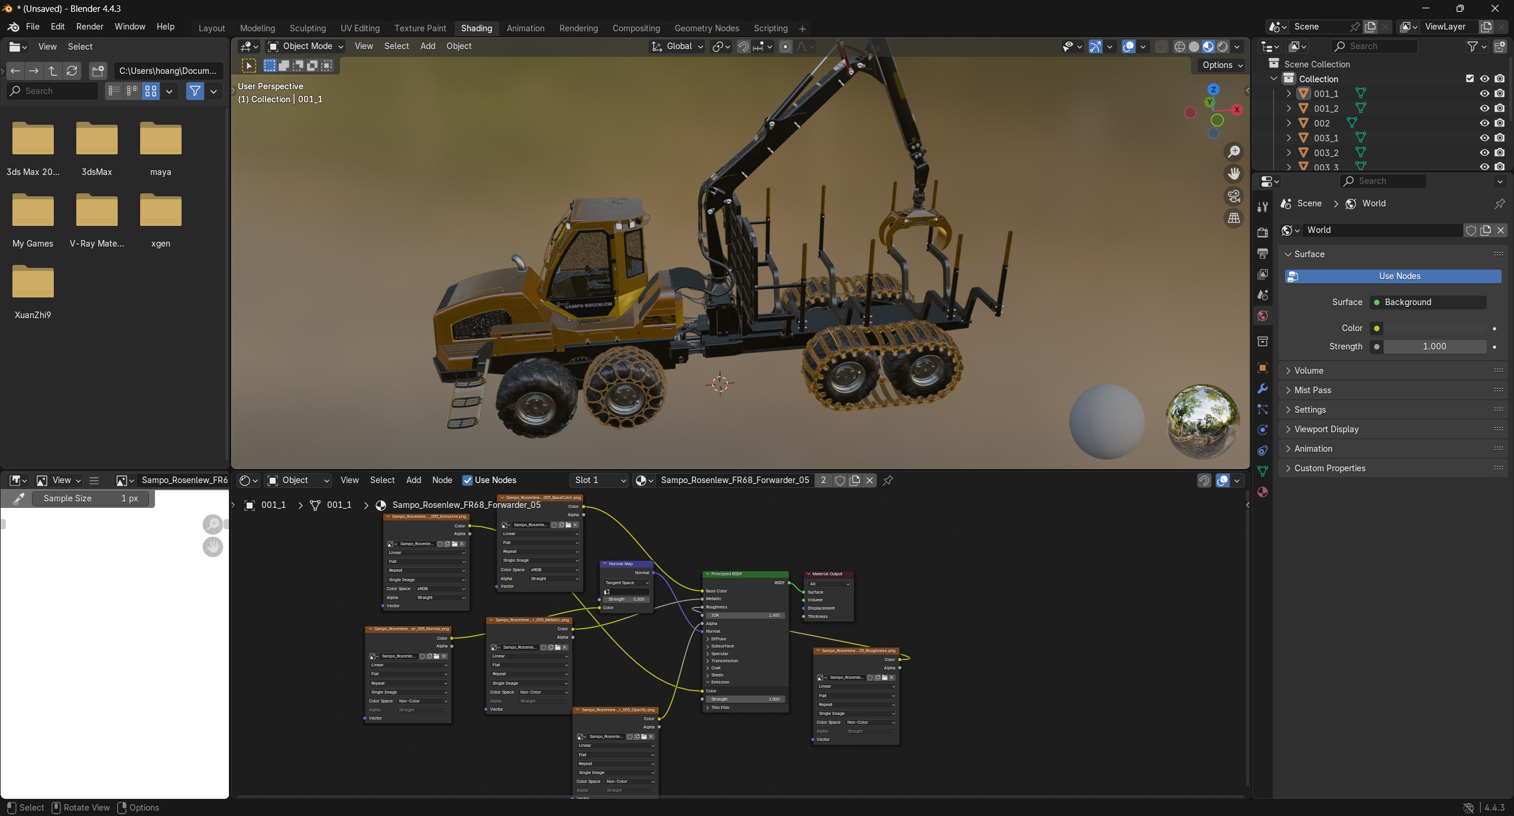Collapse the Collection tree item

(x=1274, y=79)
